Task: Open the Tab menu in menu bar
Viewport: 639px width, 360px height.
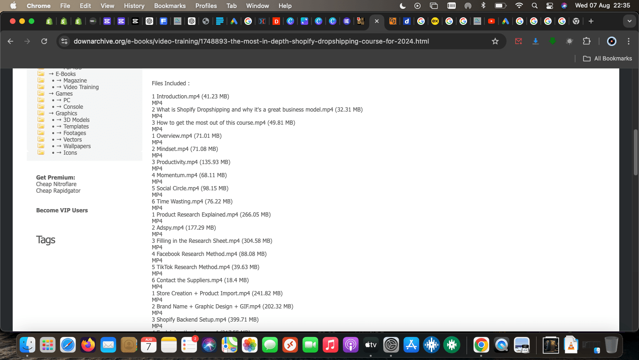Action: point(231,6)
